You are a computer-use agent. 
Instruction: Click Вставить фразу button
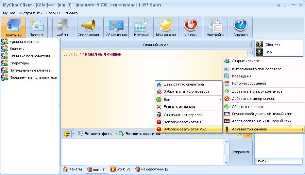pos(95,134)
